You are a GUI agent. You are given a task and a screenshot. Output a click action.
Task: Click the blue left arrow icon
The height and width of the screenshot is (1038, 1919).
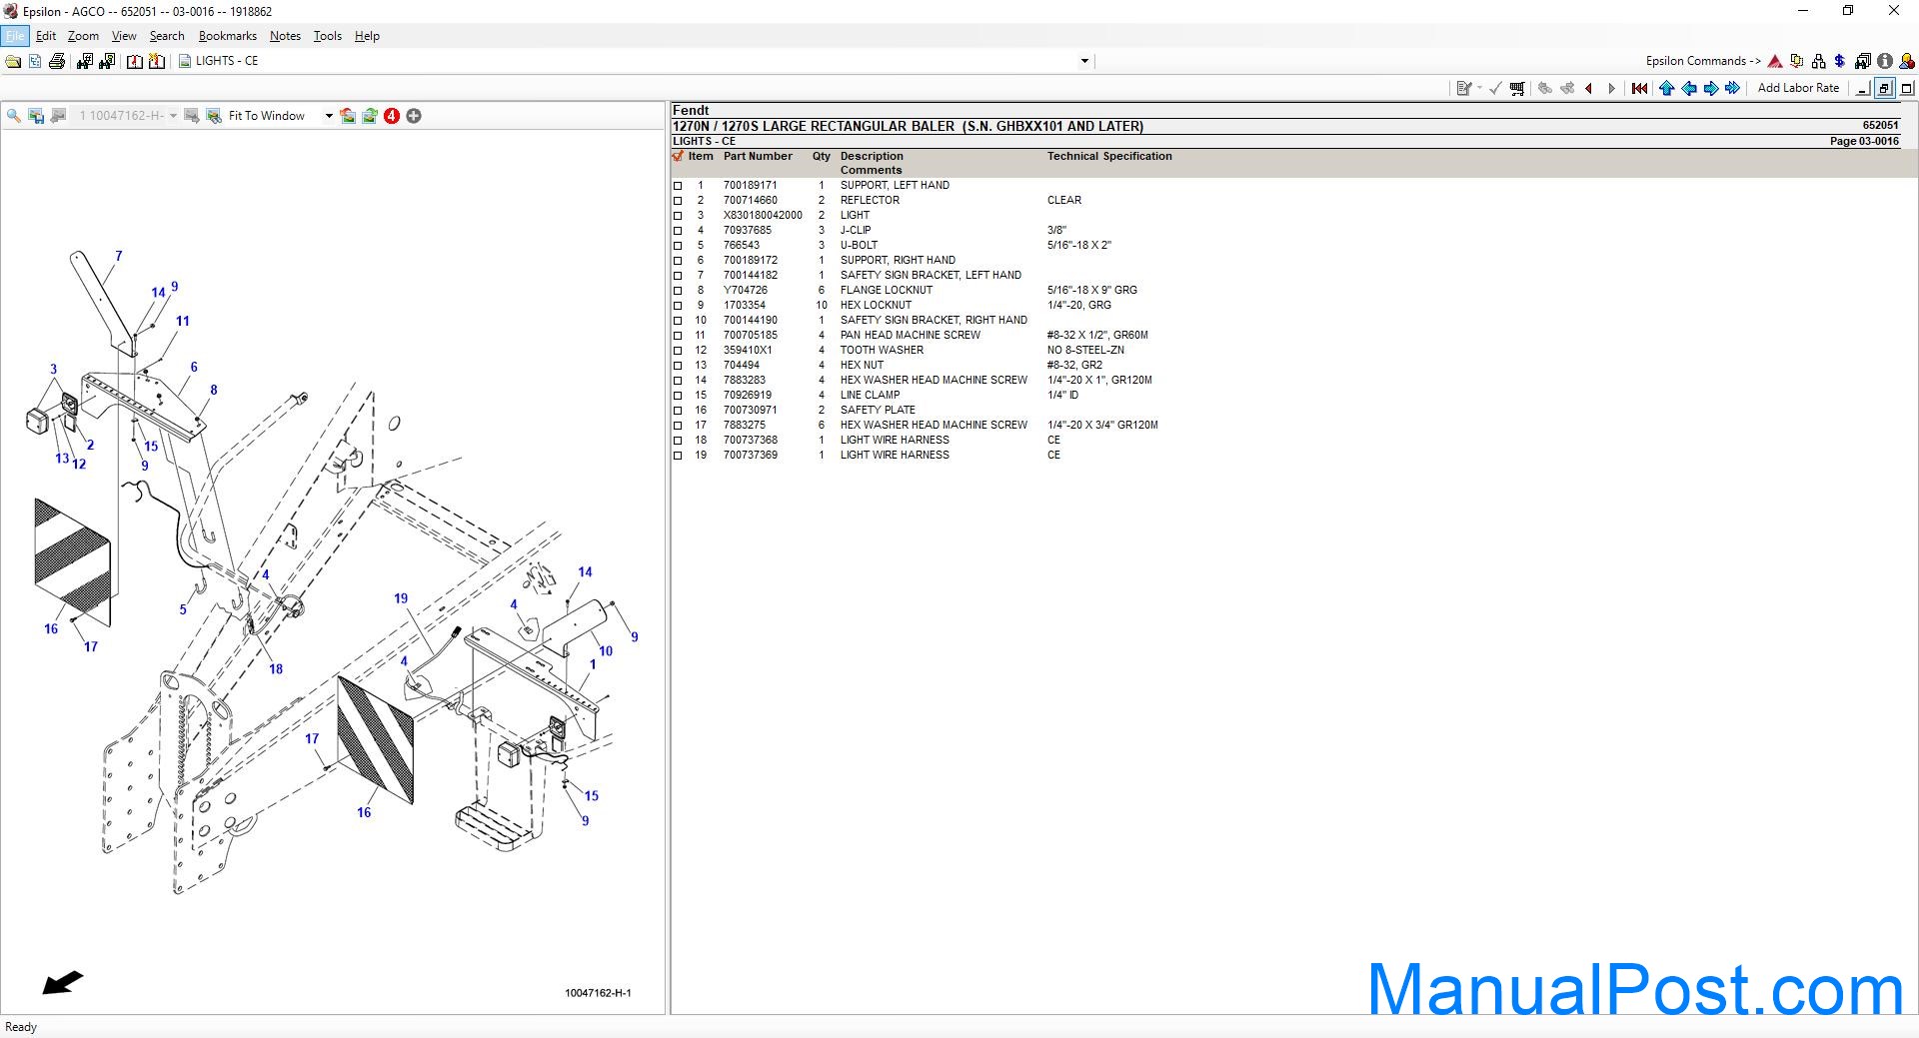(1689, 89)
